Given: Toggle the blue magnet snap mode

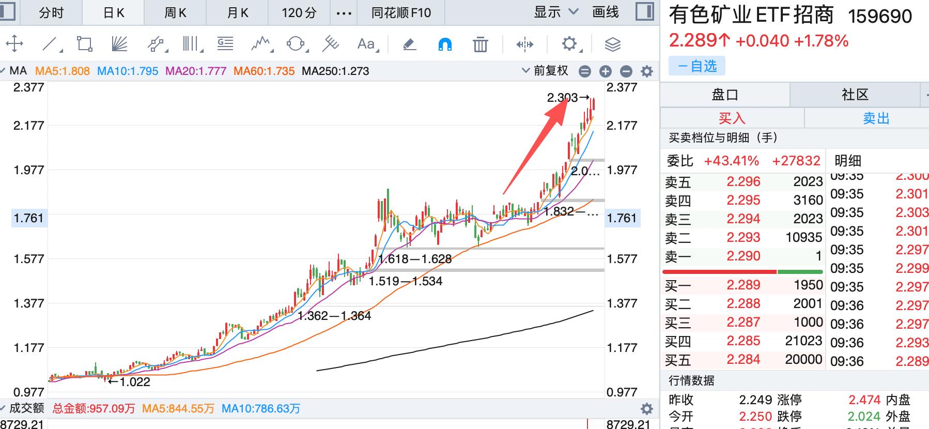Looking at the screenshot, I should pos(444,44).
